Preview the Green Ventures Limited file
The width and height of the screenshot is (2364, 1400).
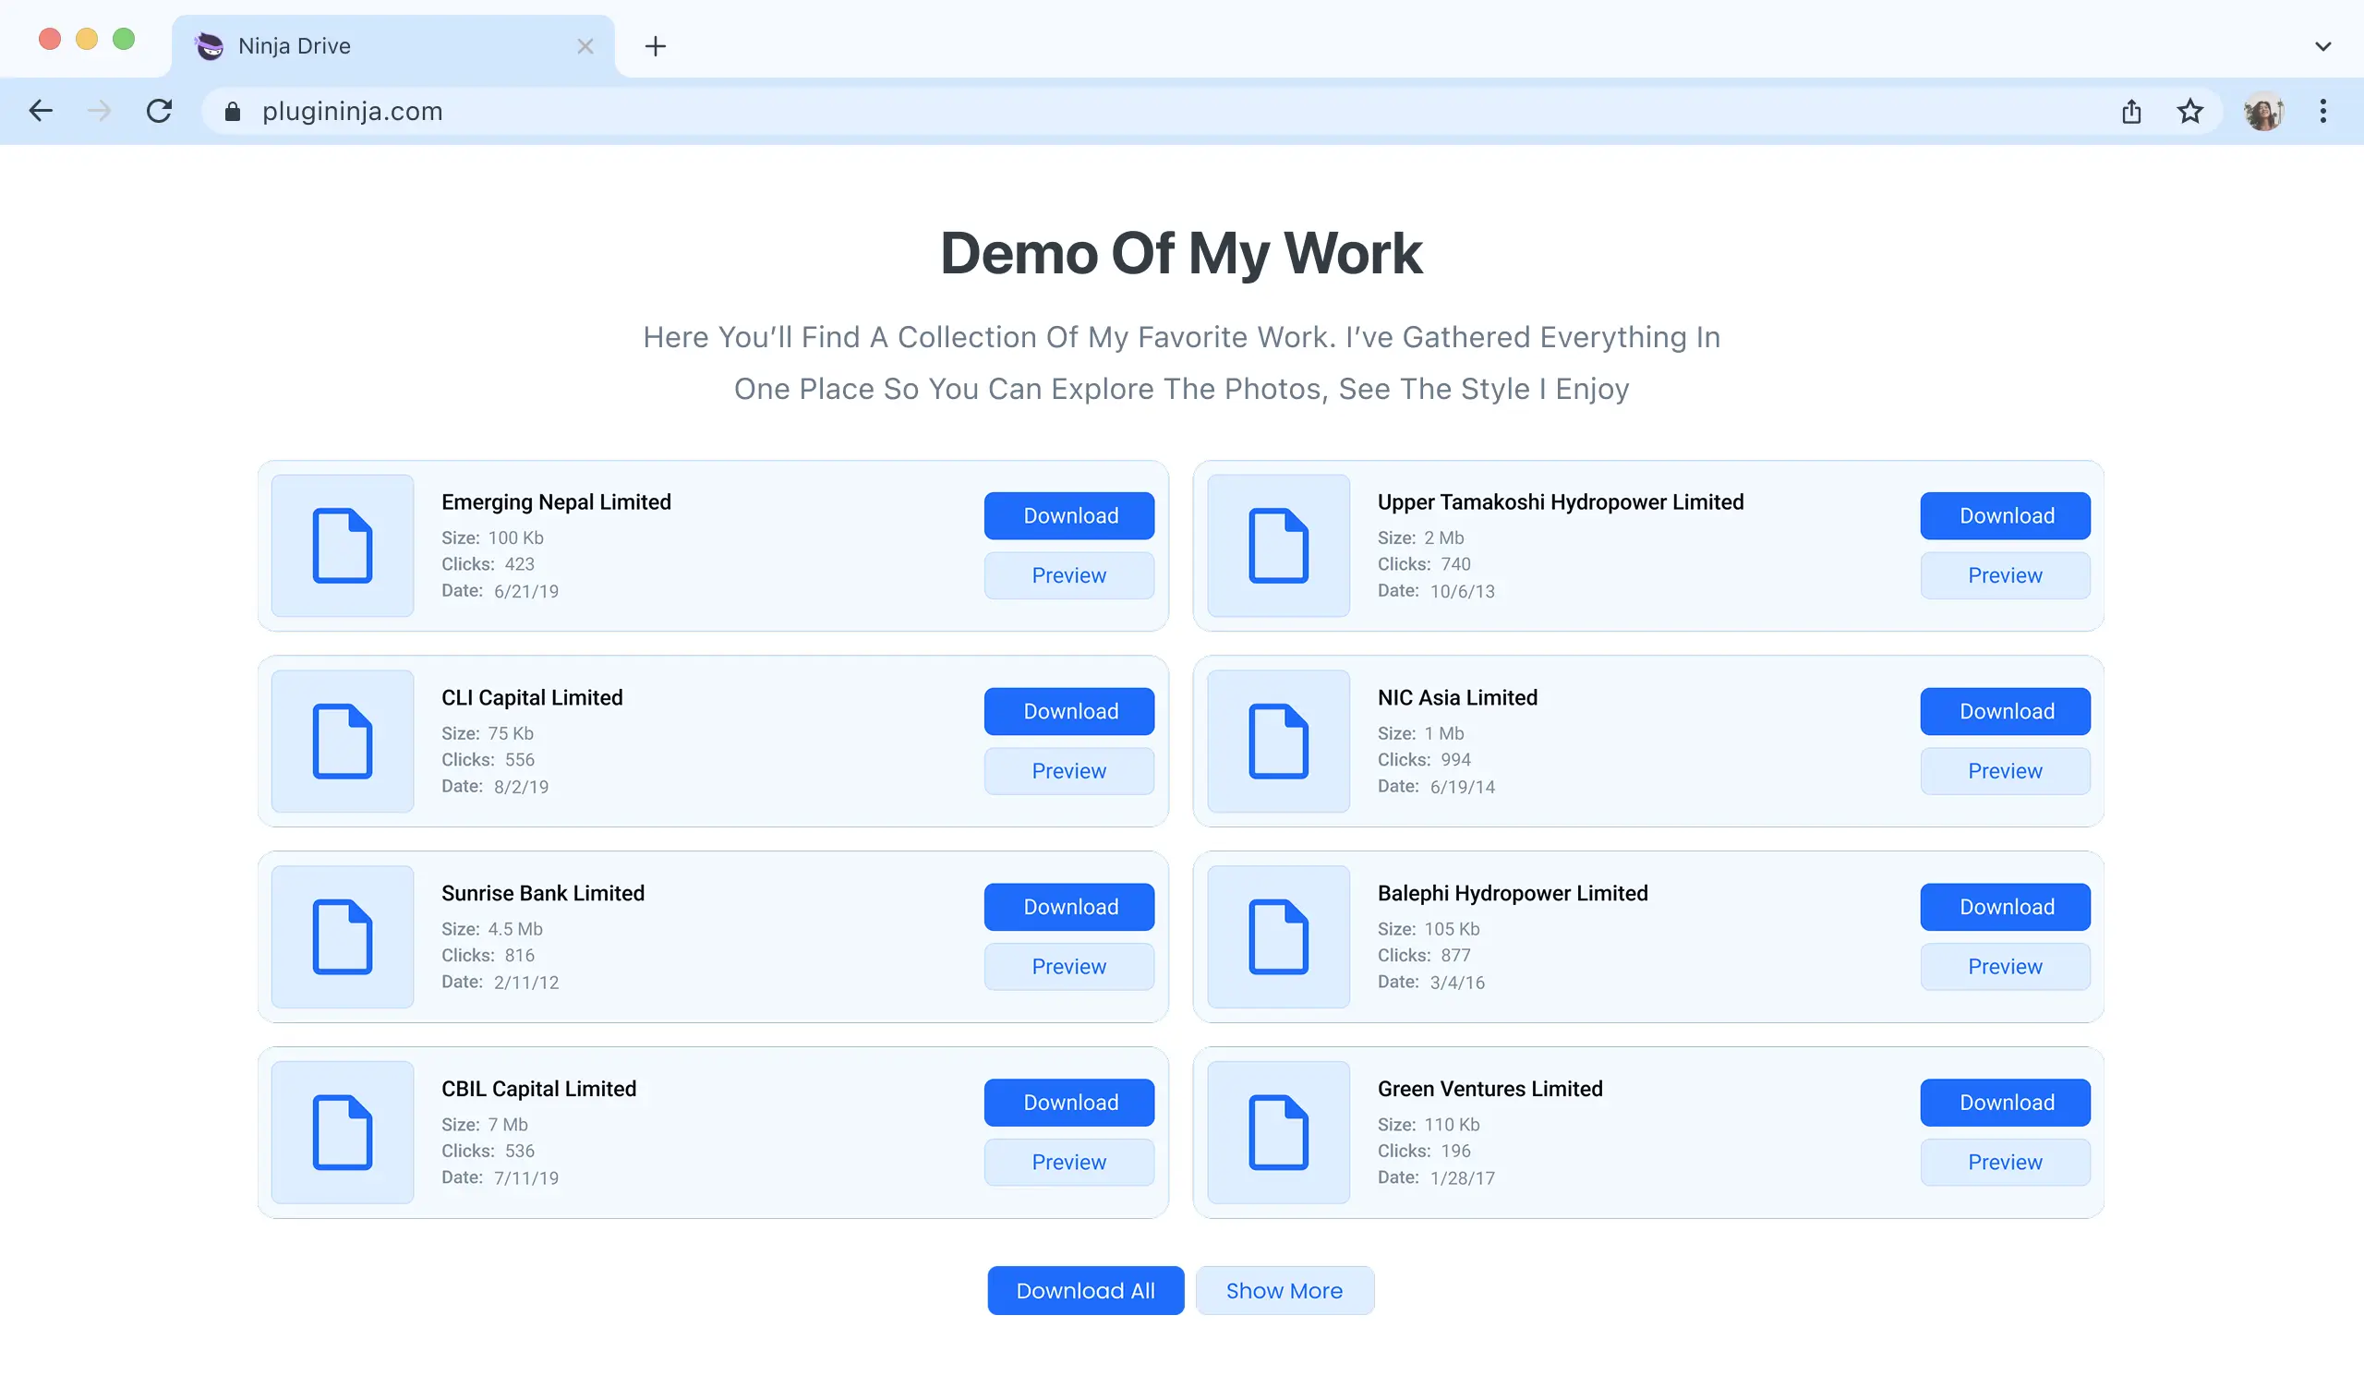(x=2005, y=1163)
